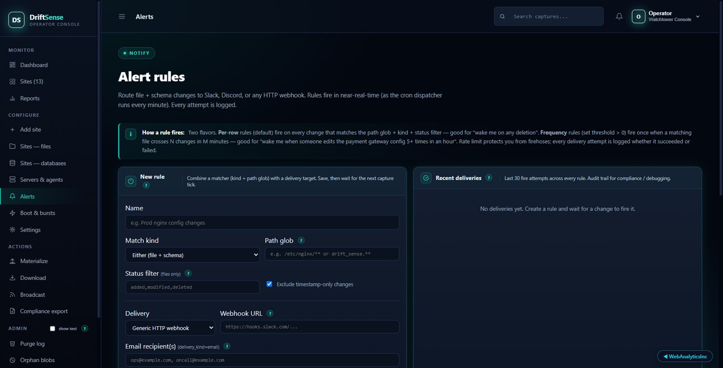This screenshot has width=723, height=368.
Task: Focus the Search captures field
Action: [549, 16]
